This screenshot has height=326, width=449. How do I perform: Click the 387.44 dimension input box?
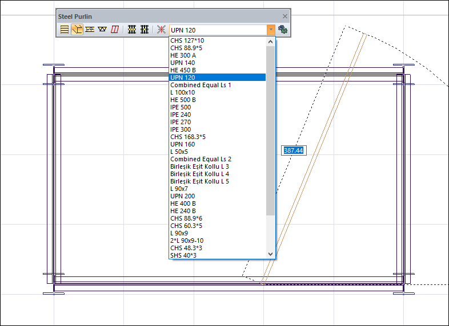[293, 150]
